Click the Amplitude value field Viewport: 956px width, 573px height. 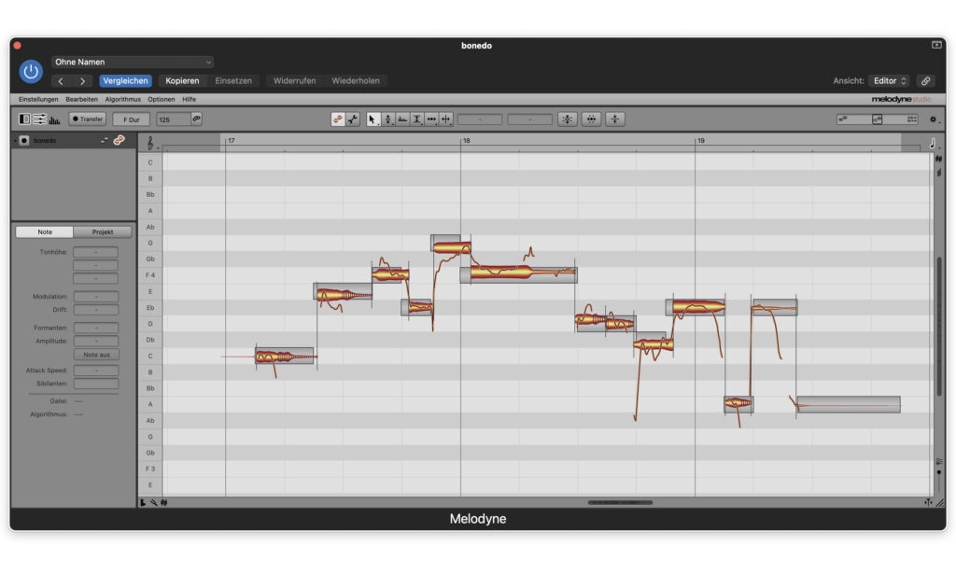tap(96, 341)
